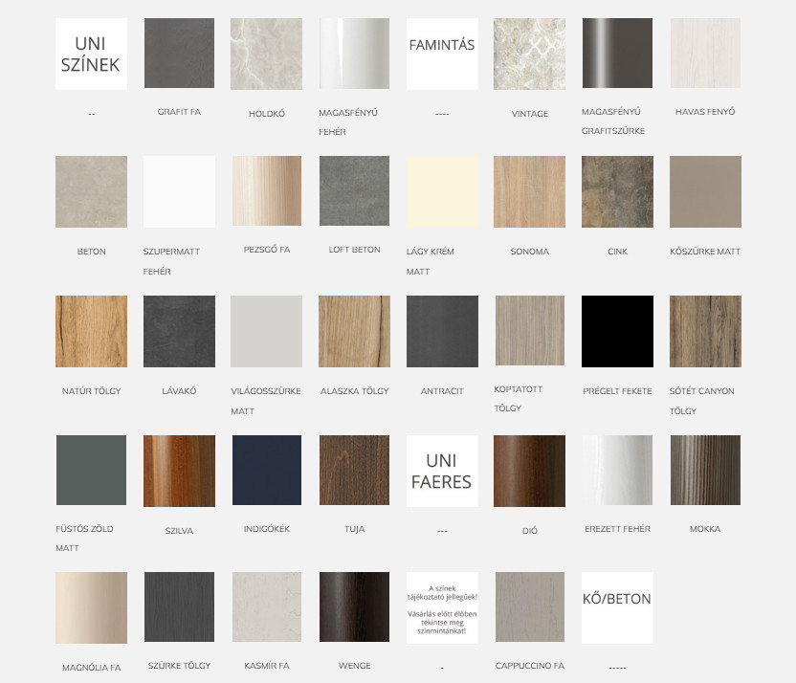This screenshot has height=683, width=796.
Task: Select the Cink texture thumbnail
Action: (617, 192)
